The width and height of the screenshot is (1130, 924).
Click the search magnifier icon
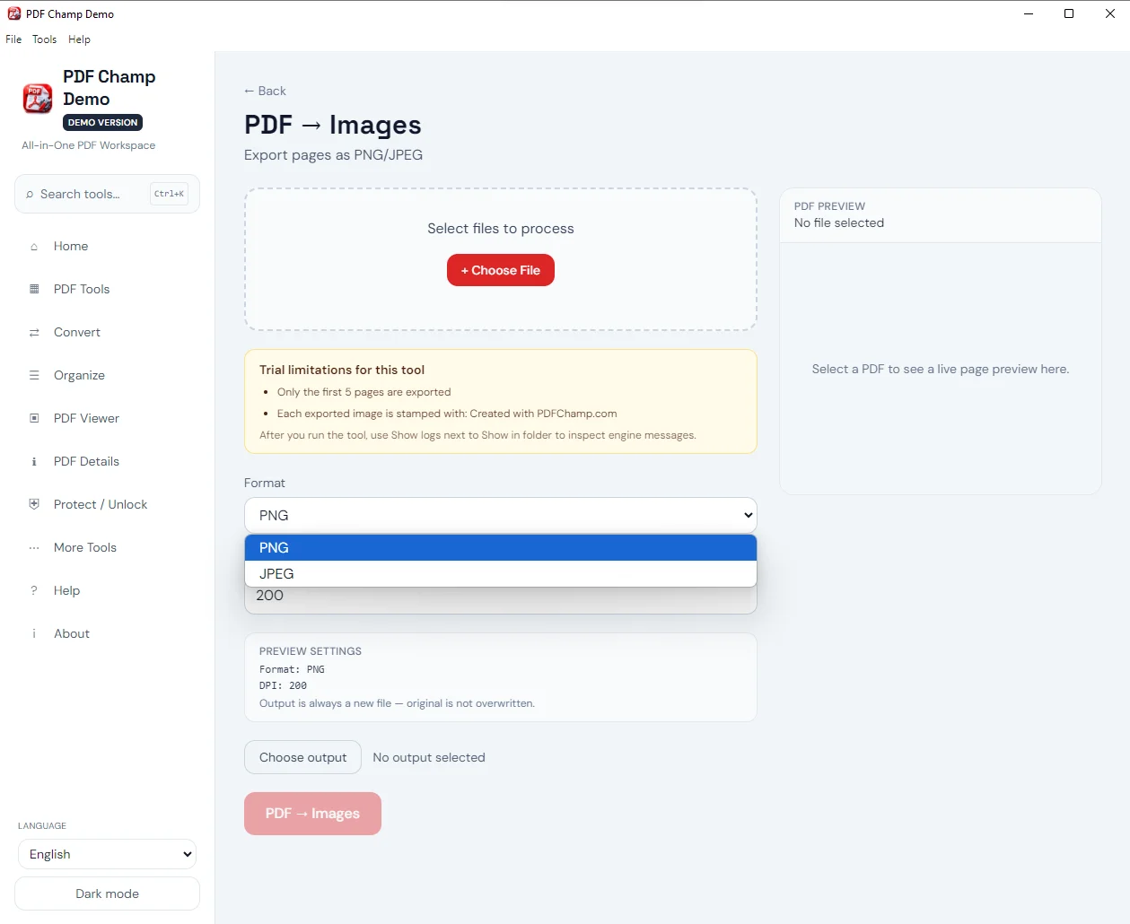point(30,194)
